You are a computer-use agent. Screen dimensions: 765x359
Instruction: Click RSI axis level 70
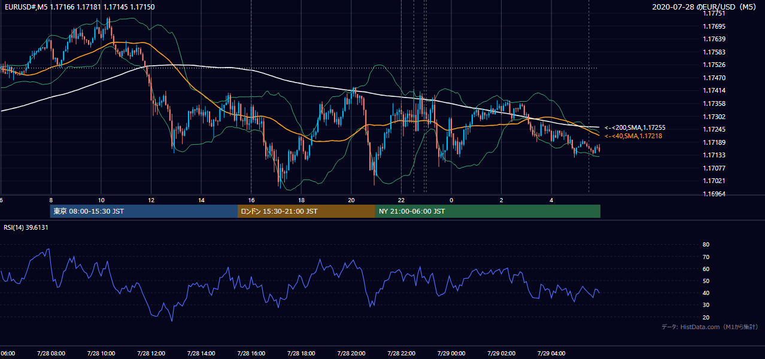pos(706,257)
